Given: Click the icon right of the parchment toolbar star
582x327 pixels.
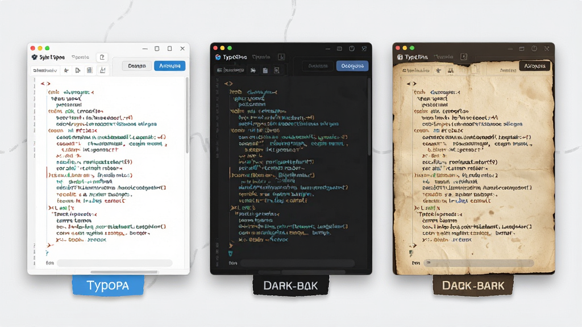Looking at the screenshot, I should point(451,70).
